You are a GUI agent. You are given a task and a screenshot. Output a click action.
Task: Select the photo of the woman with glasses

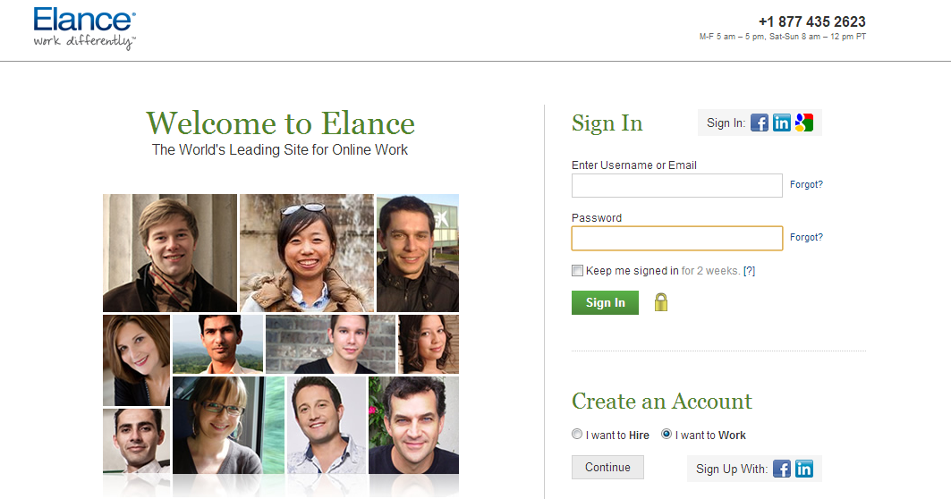tap(229, 425)
